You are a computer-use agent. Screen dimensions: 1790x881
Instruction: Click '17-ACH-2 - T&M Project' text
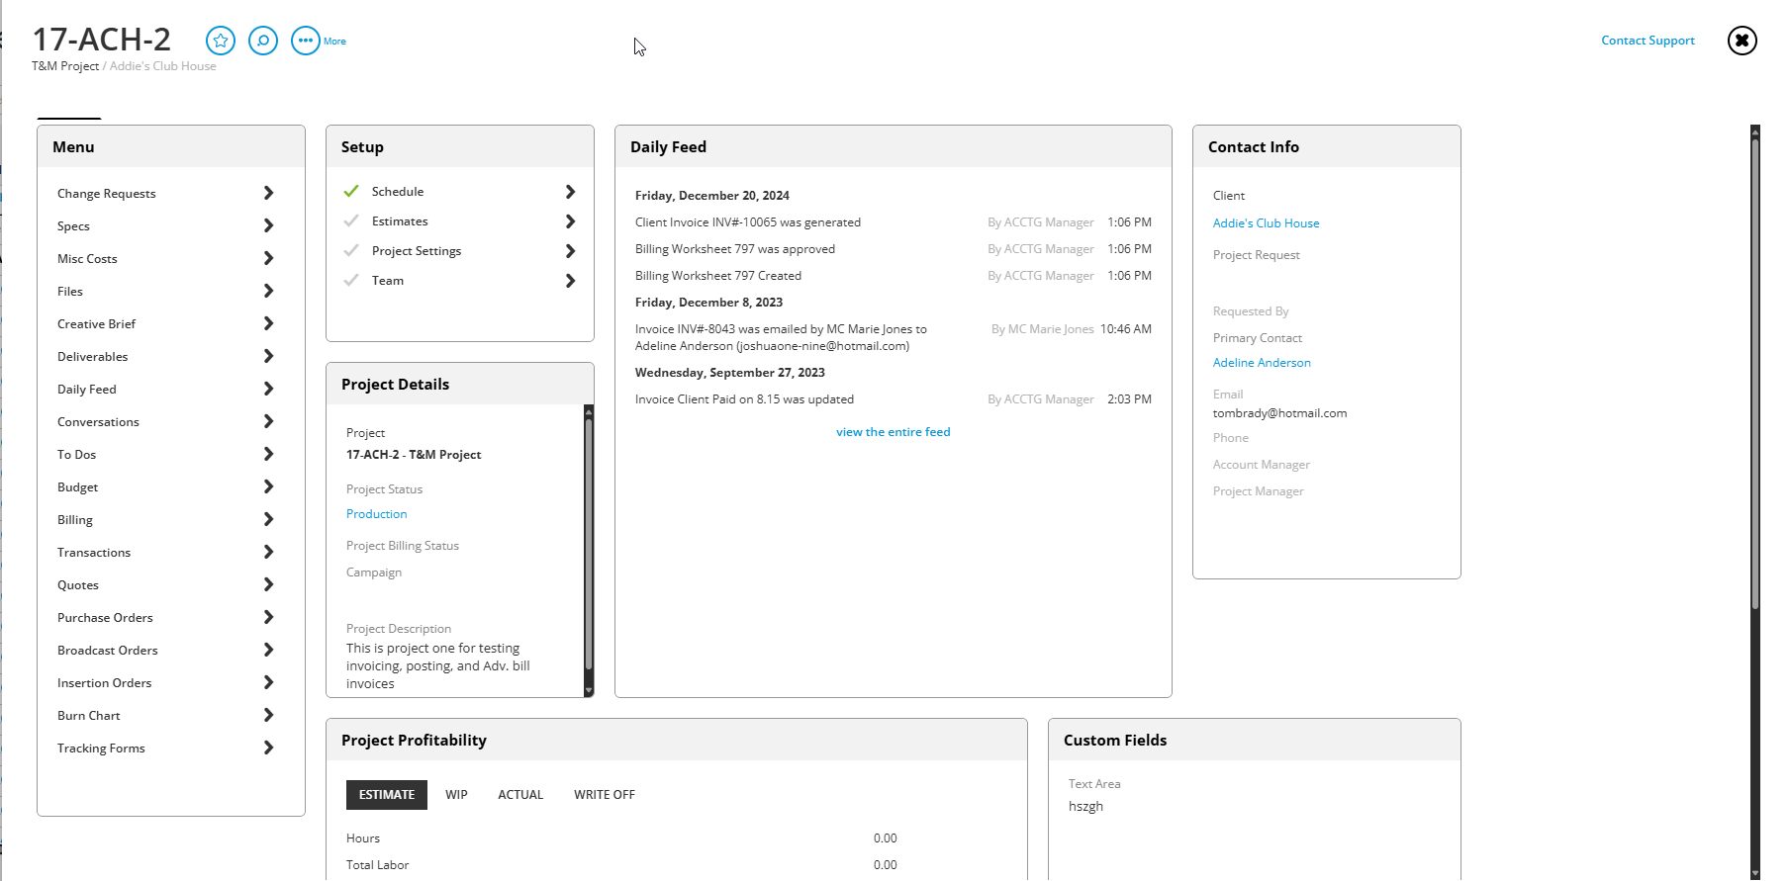click(414, 455)
